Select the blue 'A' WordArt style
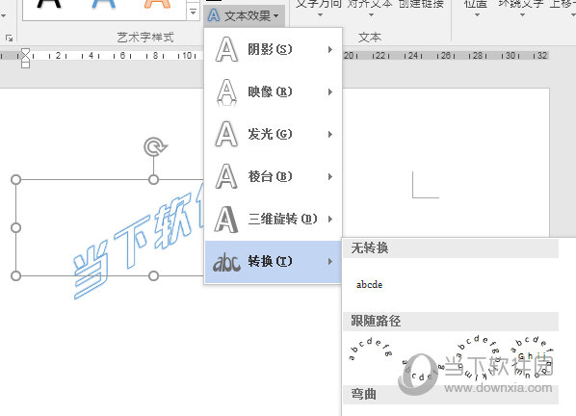This screenshot has height=416, width=576. (103, 4)
